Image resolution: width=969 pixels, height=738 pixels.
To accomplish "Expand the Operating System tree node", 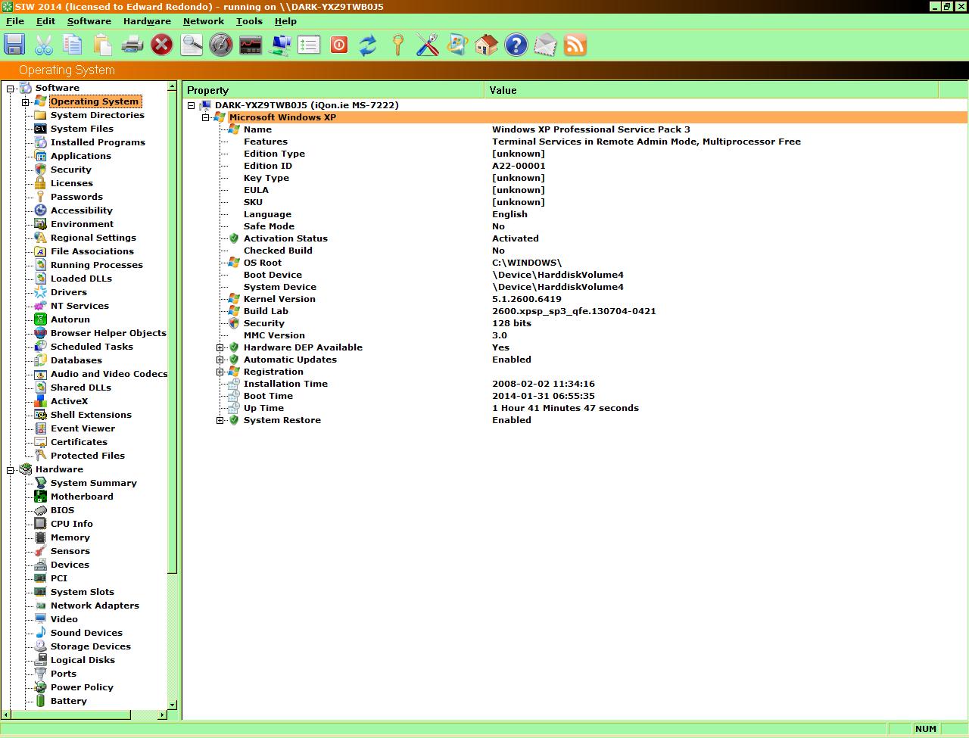I will point(25,101).
